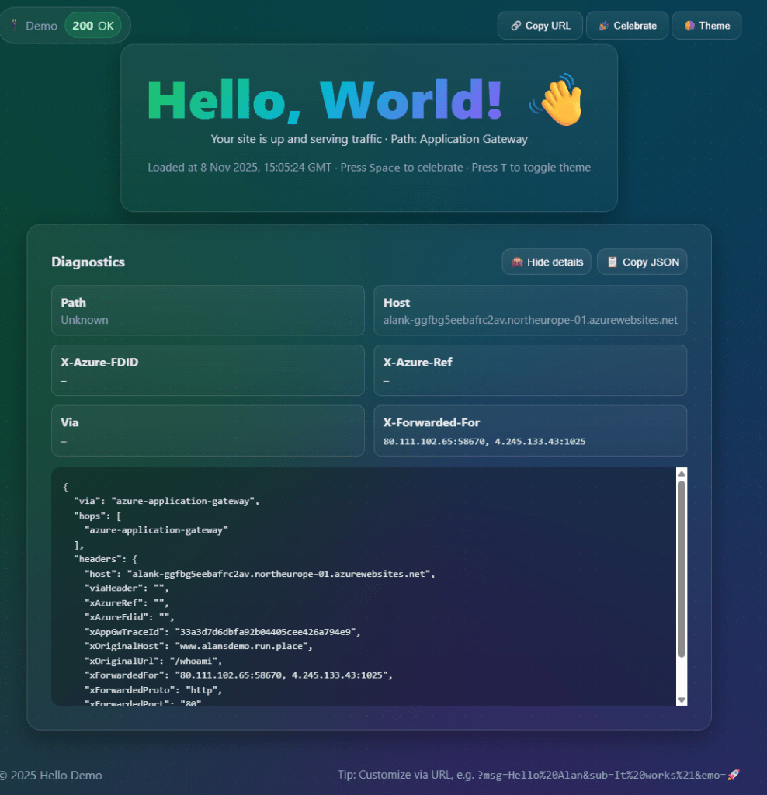Click the clipboard icon on Copy JSON
Screen dimensions: 767x795
pos(613,262)
